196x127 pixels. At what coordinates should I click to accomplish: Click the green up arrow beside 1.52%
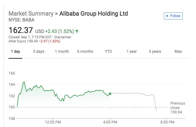(x=77, y=31)
